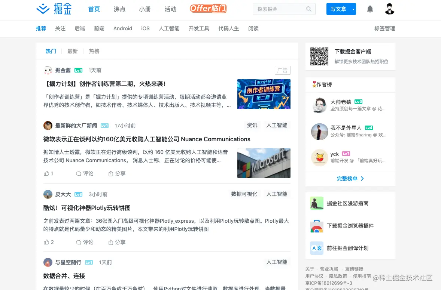441x290 pixels.
Task: Click 数据可视化 tag on Plotly article
Action: 244,194
